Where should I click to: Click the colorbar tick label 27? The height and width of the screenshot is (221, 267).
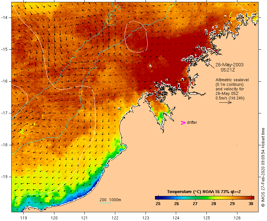tap(195, 203)
